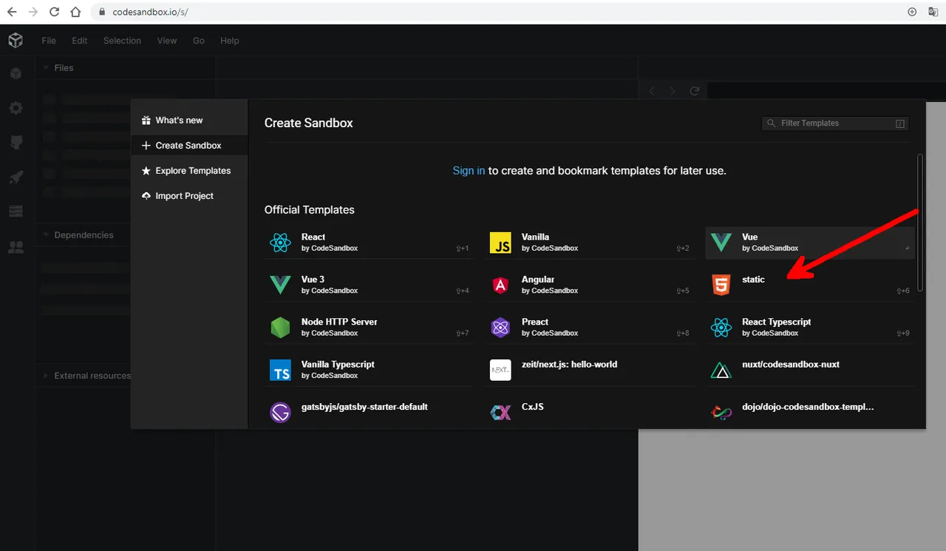
Task: Click the Filter Templates search field
Action: pos(835,124)
